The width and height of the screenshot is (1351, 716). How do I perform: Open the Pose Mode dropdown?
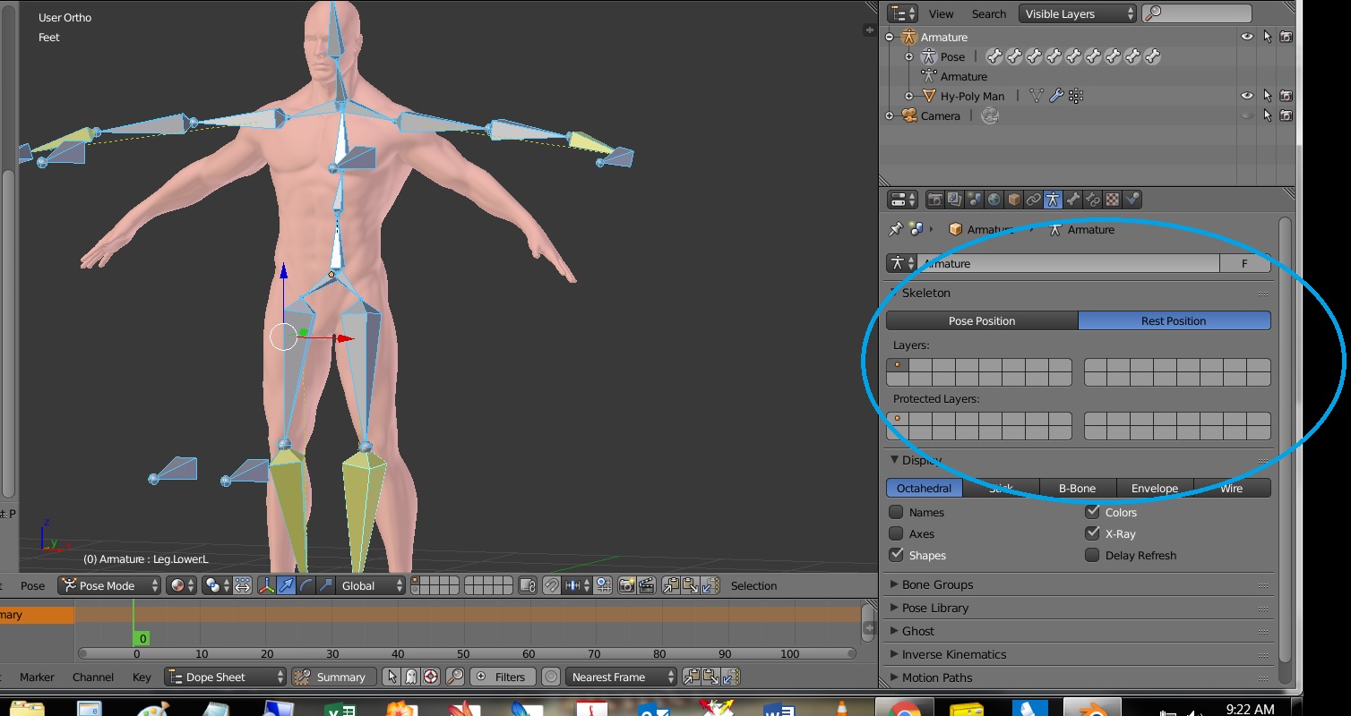[108, 585]
